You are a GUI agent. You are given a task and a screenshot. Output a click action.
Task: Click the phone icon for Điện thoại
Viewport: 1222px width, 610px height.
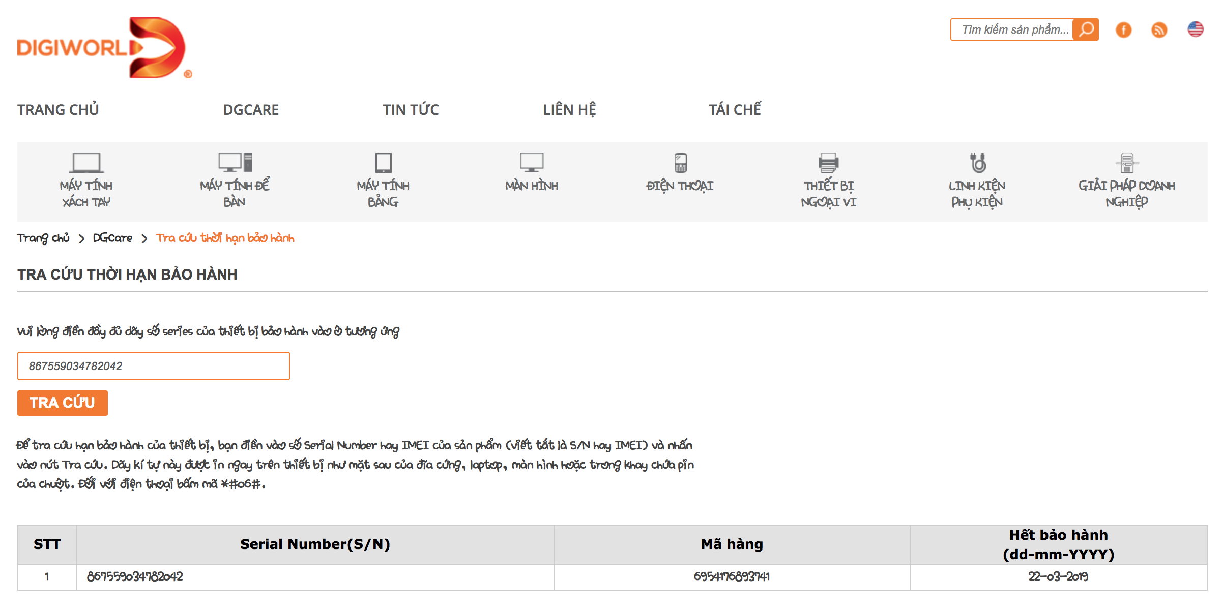(680, 163)
